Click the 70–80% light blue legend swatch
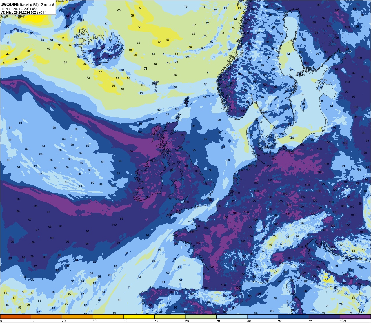This screenshot has height=323, width=371. (232, 316)
